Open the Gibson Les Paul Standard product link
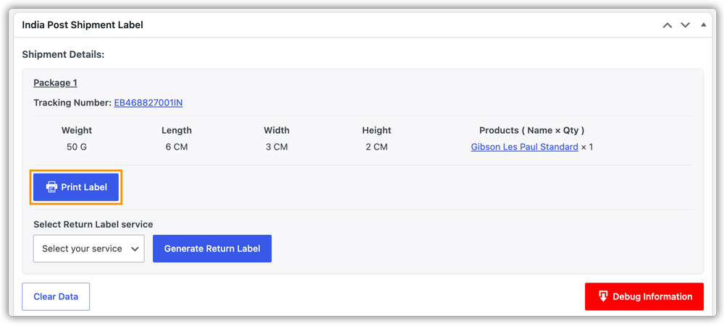 click(524, 147)
